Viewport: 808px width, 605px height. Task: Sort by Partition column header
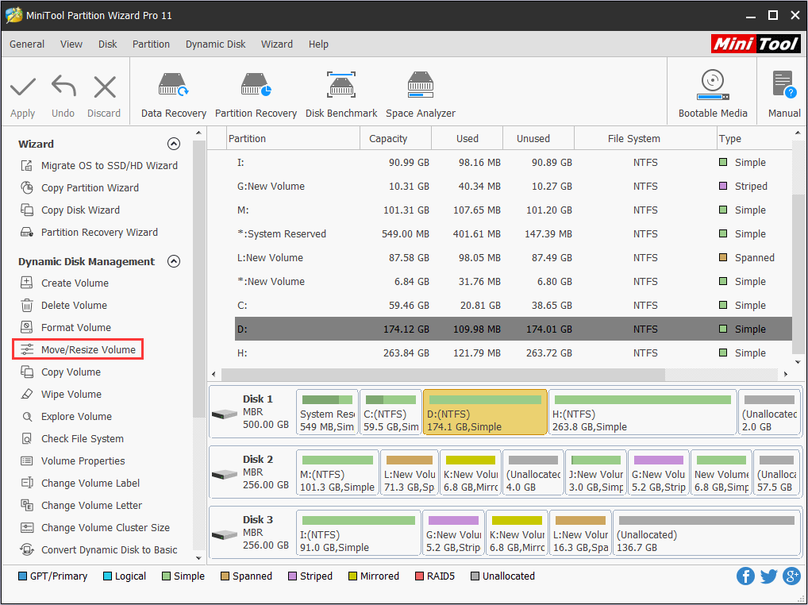tap(293, 139)
